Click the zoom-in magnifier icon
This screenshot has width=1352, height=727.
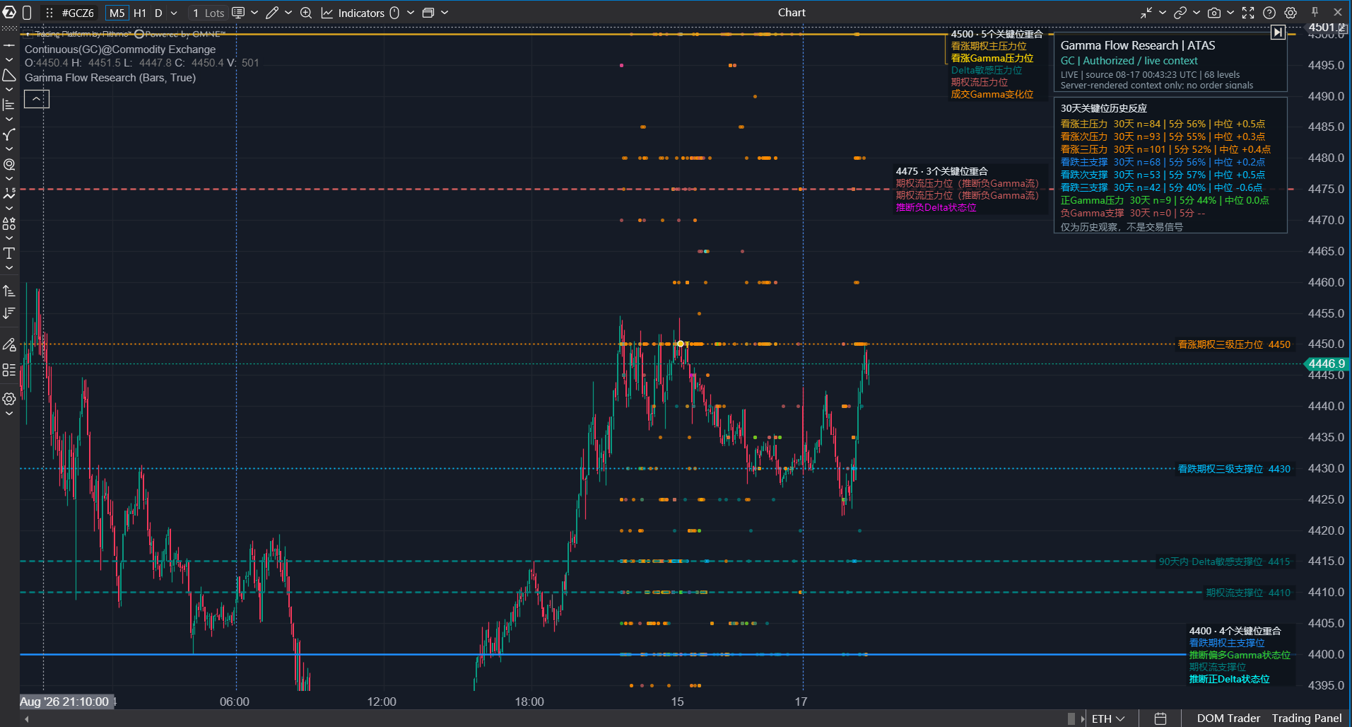coord(306,13)
